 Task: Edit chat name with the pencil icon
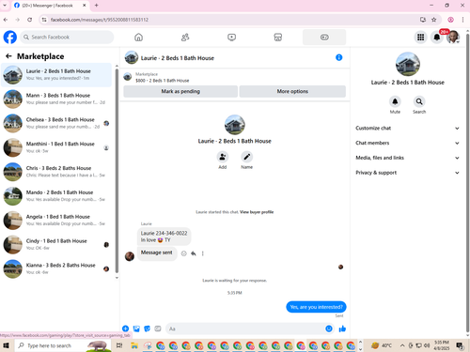[x=247, y=157]
